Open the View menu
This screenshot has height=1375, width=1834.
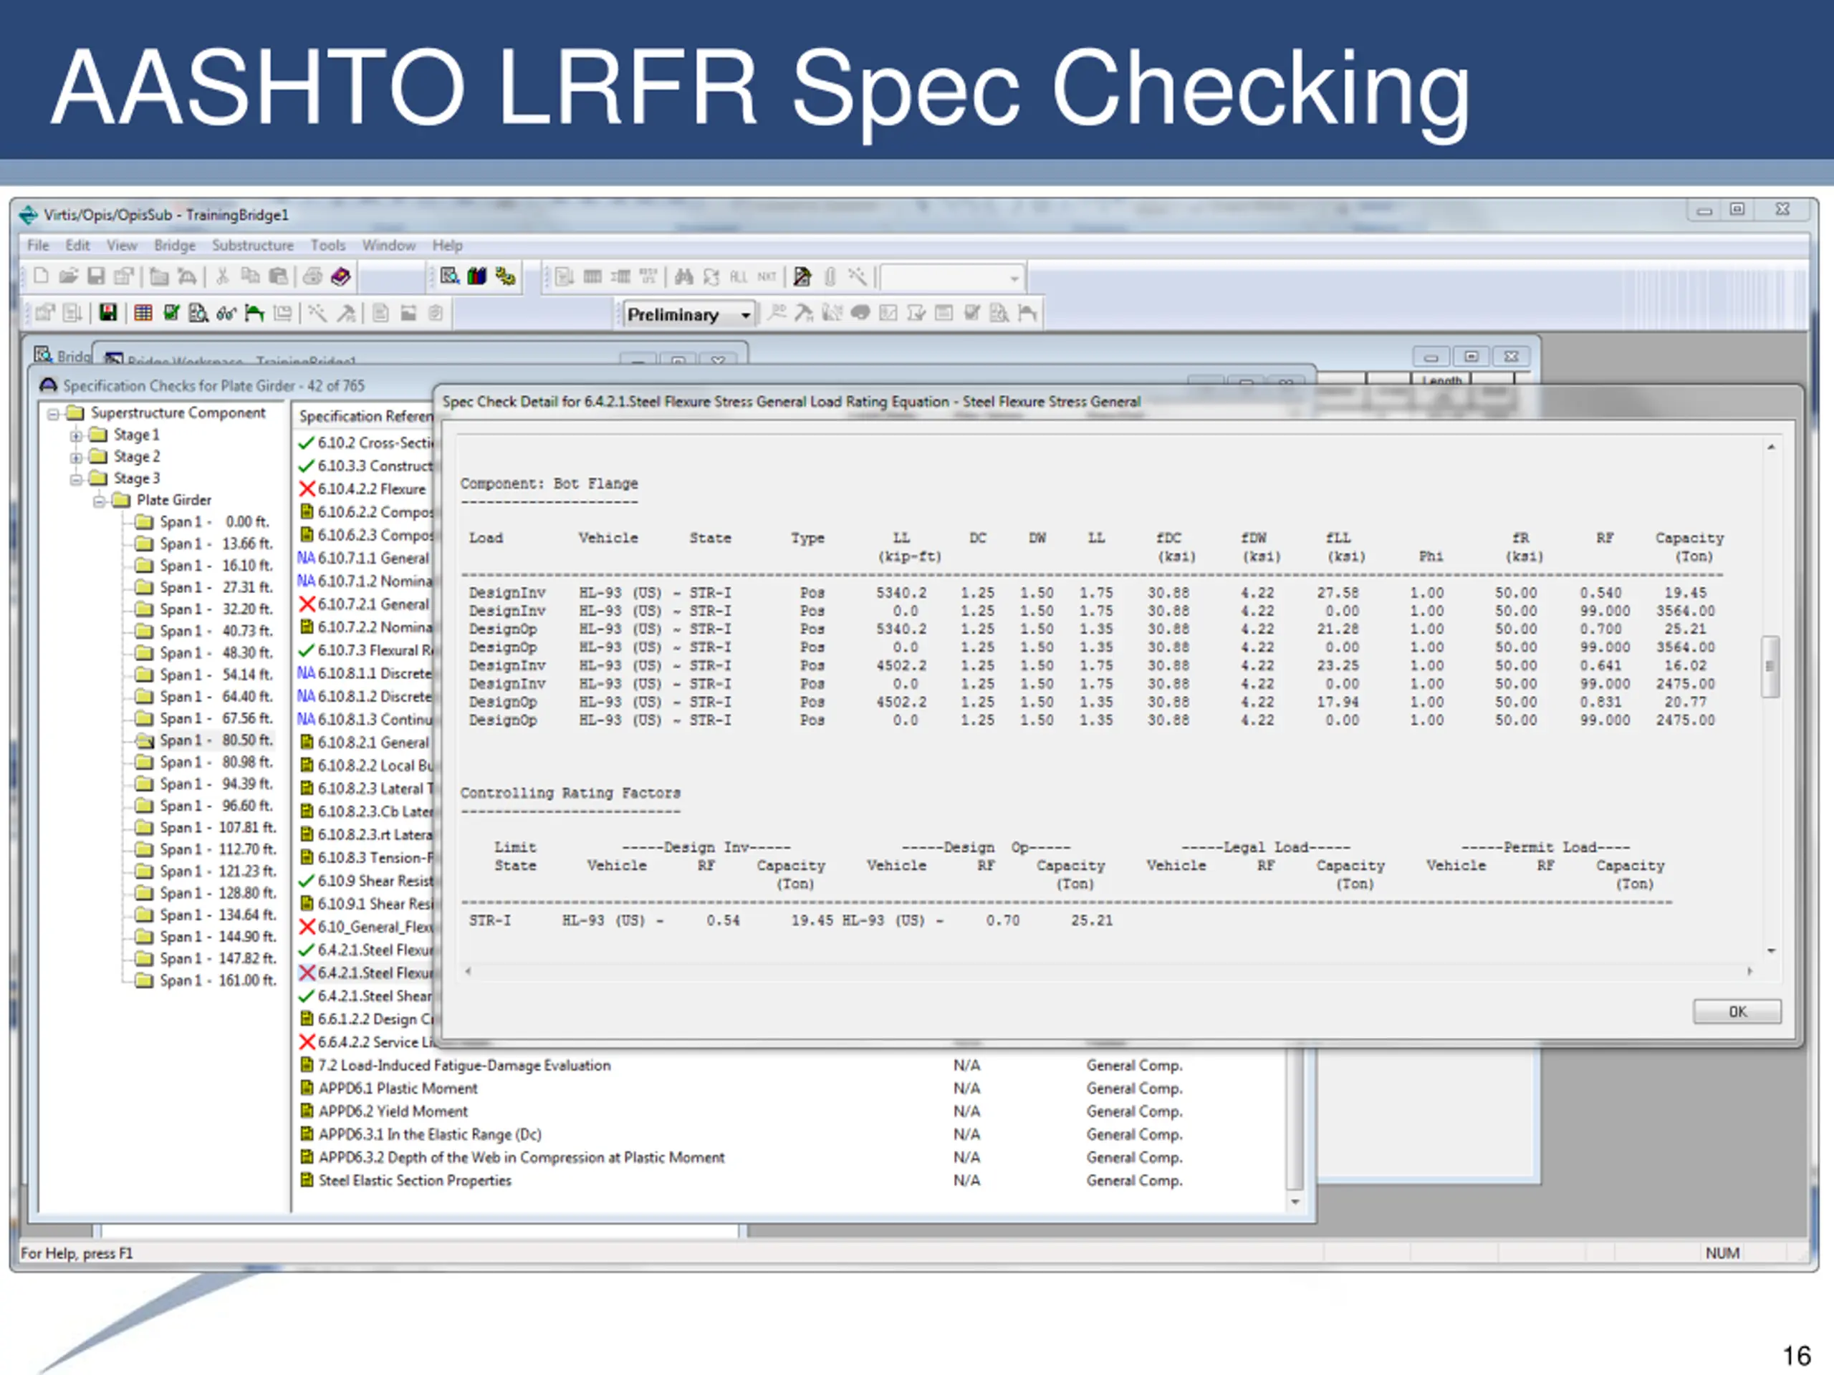pos(121,246)
